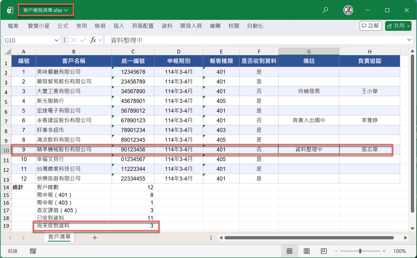Open the 校閱 tab
This screenshot has width=417, height=258.
234,26
